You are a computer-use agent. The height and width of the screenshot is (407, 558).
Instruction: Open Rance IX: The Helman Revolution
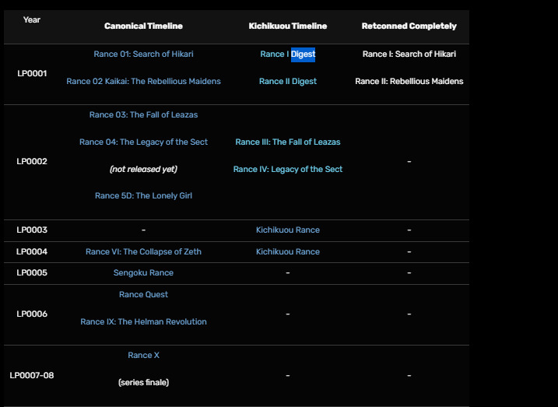(143, 322)
